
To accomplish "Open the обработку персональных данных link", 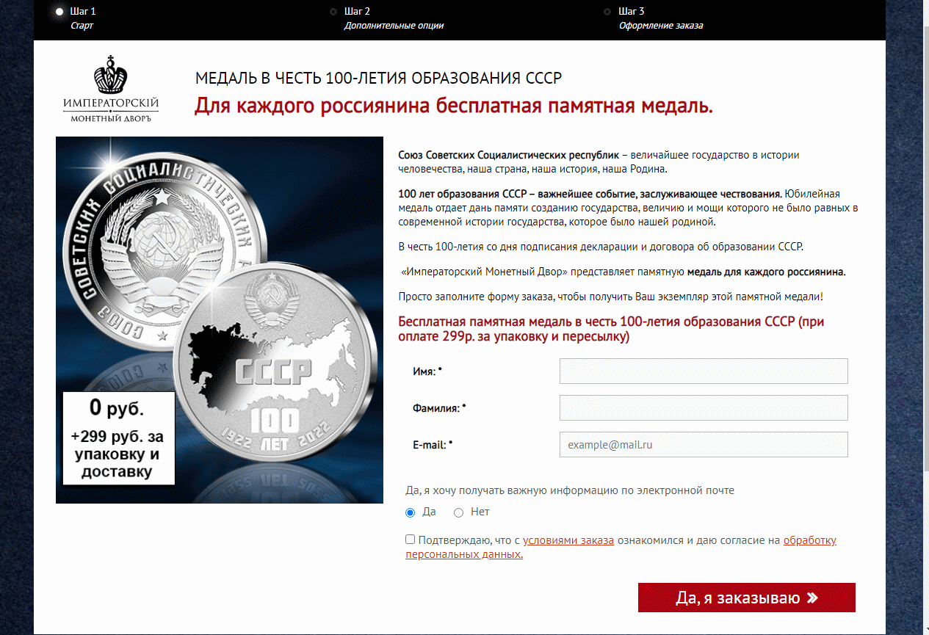I will tap(621, 548).
